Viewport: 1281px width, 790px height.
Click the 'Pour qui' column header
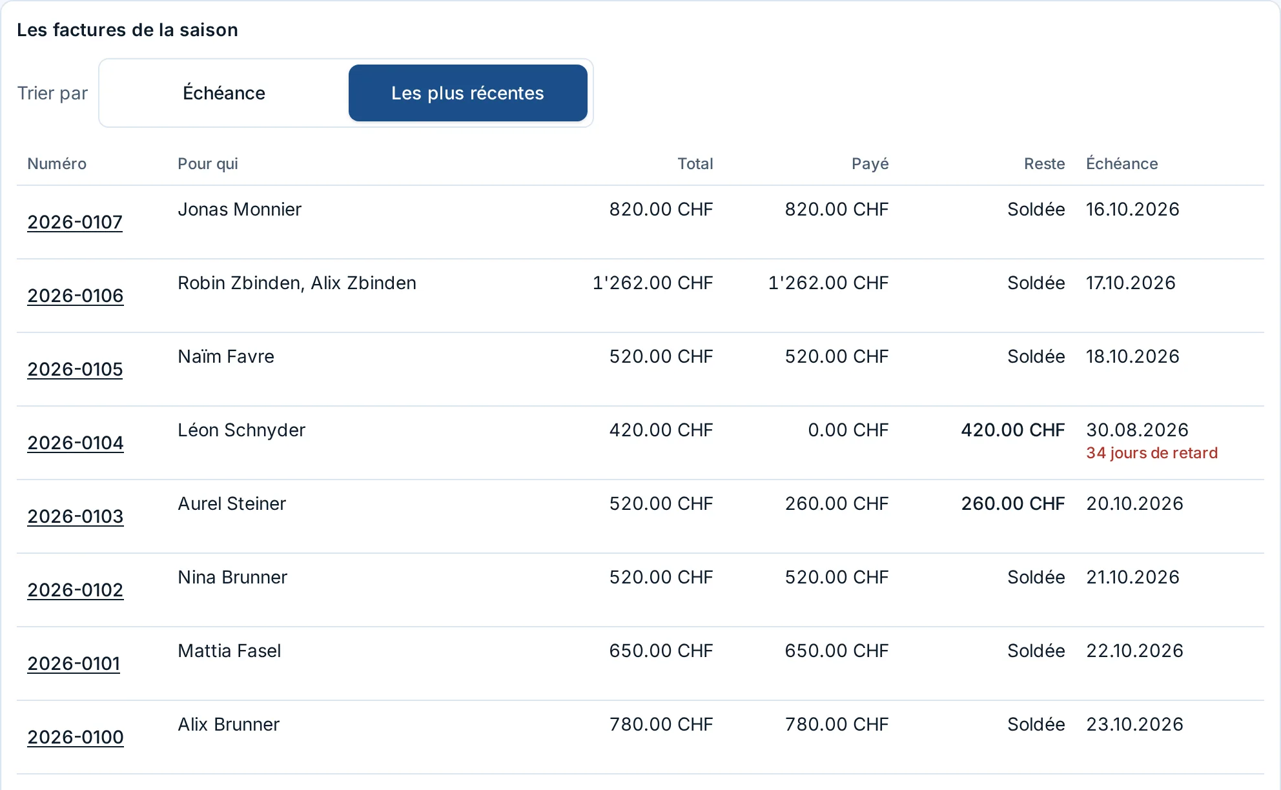(x=208, y=164)
